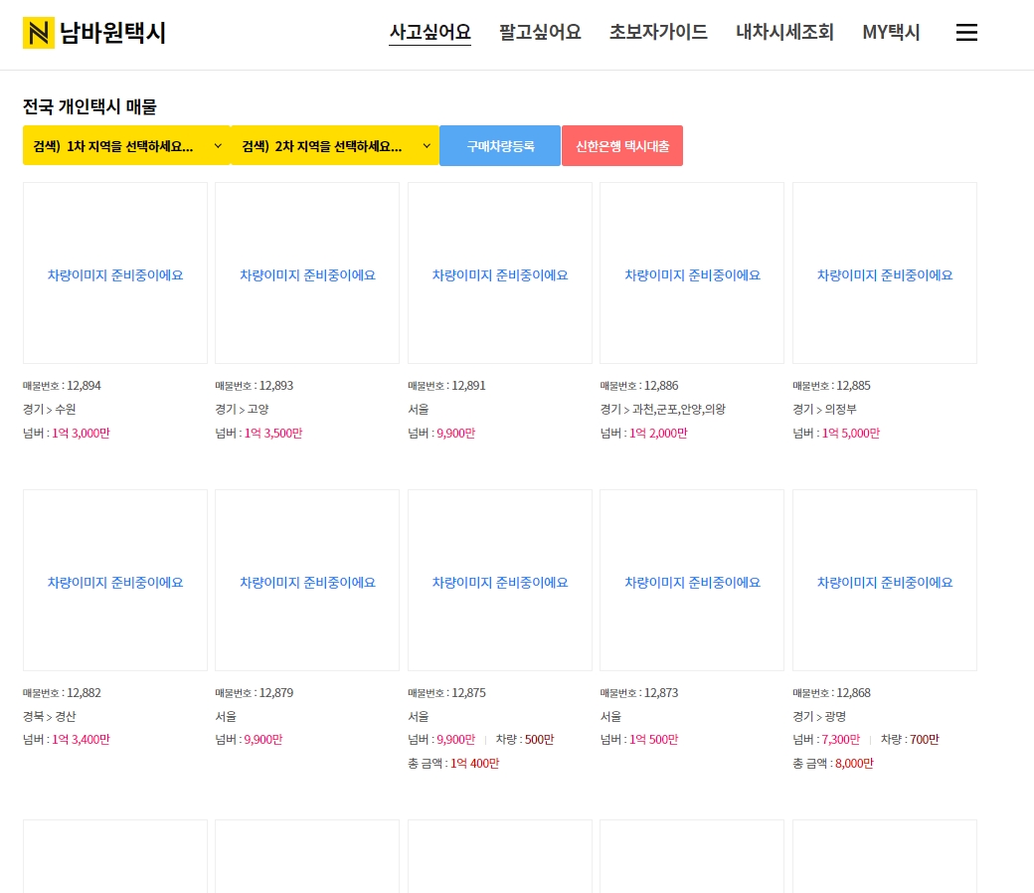Expand the 2차 지역 search dropdown
Image resolution: width=1034 pixels, height=893 pixels.
tap(335, 146)
